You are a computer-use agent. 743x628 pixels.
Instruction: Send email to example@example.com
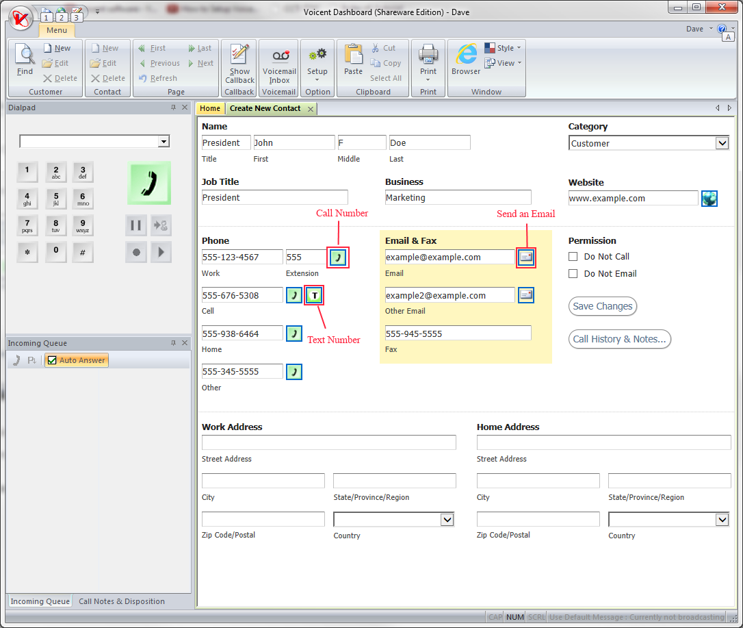point(525,258)
